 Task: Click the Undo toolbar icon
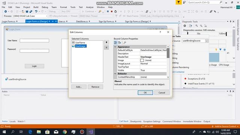(x=36, y=12)
